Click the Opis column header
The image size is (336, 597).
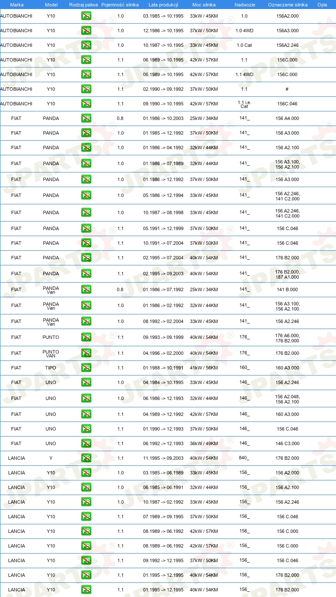click(x=322, y=5)
